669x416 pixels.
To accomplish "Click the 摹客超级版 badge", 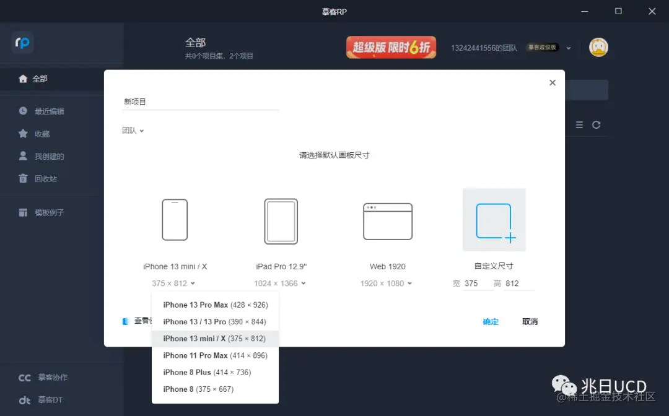I will tap(542, 47).
